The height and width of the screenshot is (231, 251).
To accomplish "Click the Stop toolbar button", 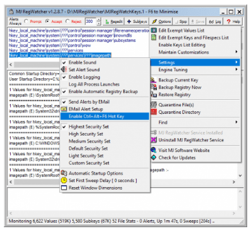I will point(181,22).
